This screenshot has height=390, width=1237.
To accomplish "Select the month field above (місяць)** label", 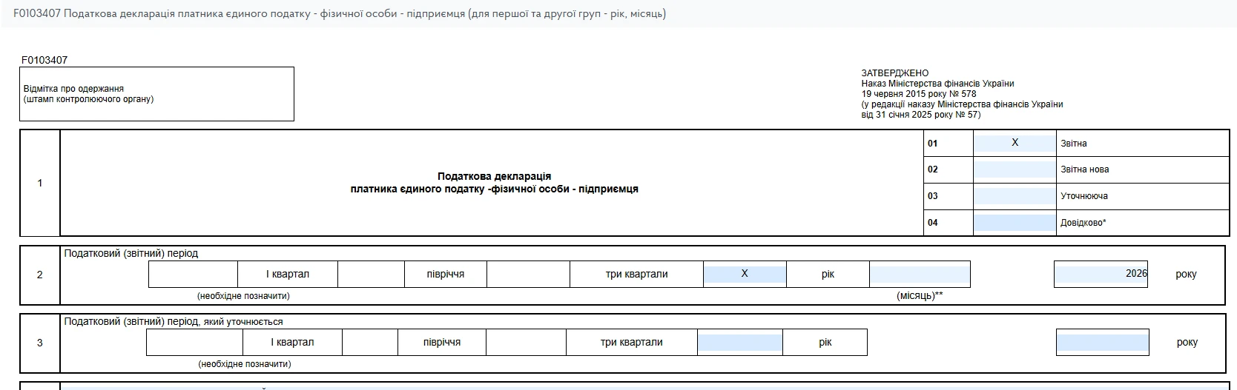I will 920,274.
